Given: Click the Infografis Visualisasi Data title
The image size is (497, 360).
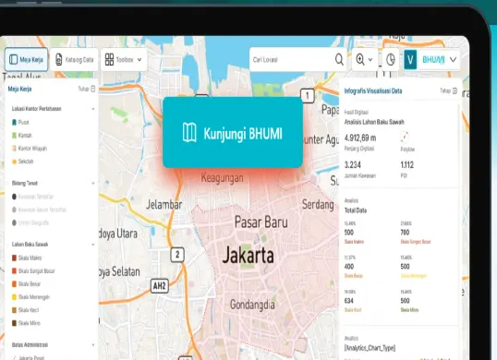Looking at the screenshot, I should tap(373, 91).
